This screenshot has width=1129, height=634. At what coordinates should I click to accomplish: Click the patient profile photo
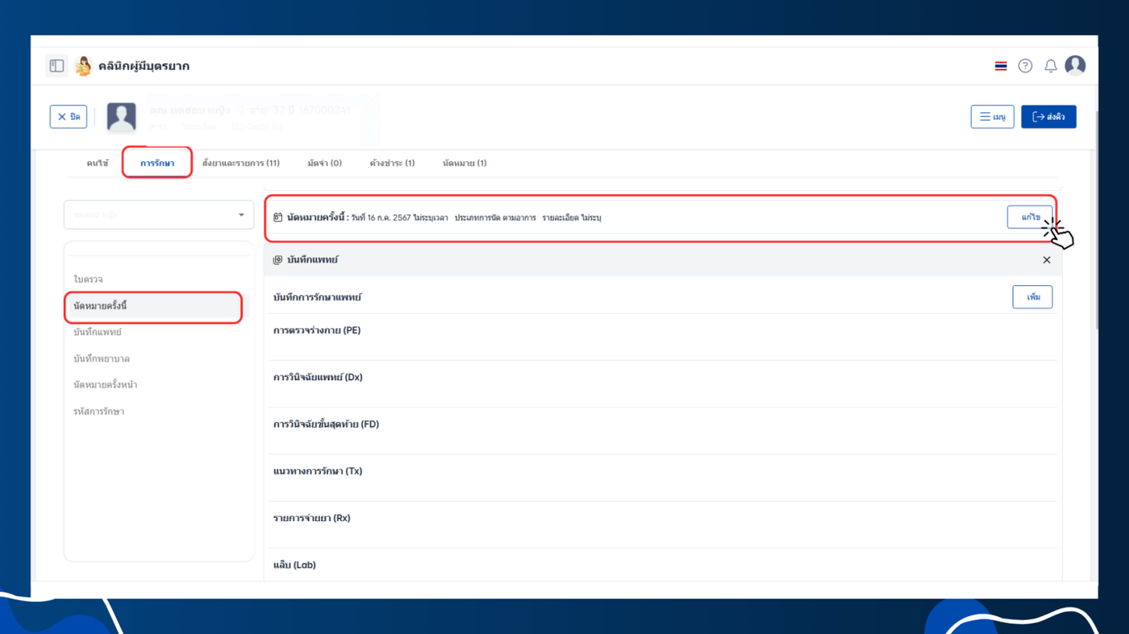(x=122, y=118)
